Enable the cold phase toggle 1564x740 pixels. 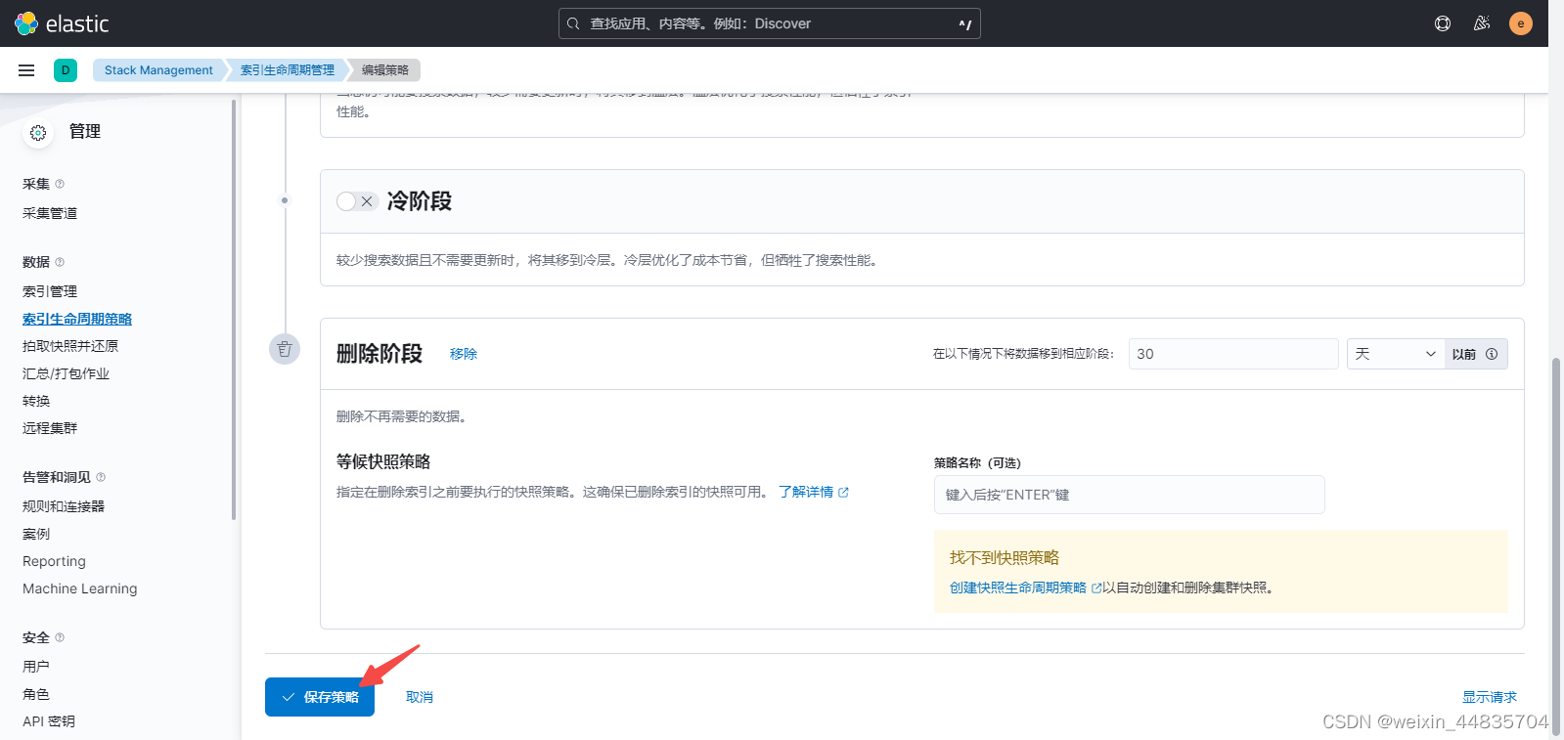point(356,201)
